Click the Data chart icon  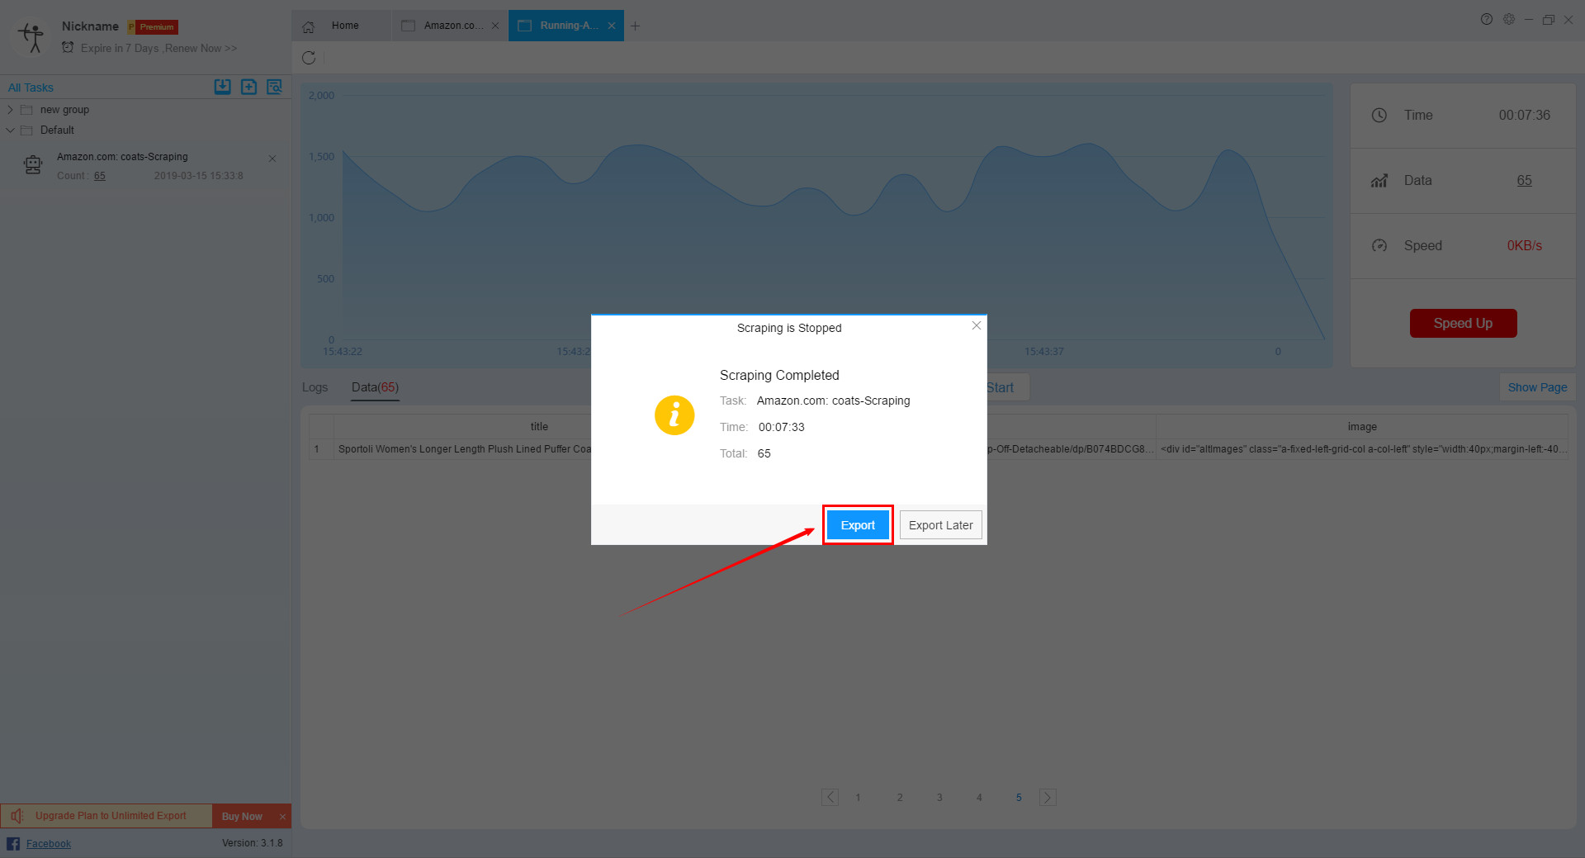1379,181
